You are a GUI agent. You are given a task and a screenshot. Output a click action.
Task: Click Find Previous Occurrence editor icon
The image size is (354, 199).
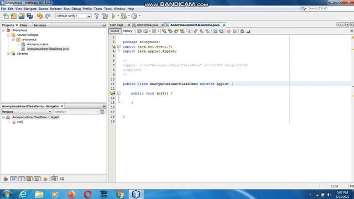coord(170,31)
